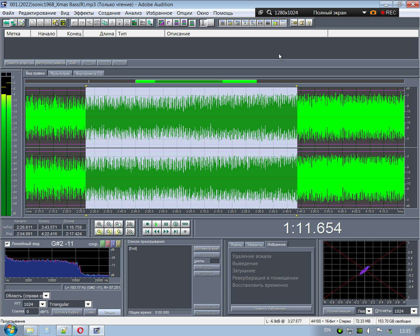This screenshot has width=420, height=336.
Task: Pause playback using the pause button
Action: tap(166, 224)
